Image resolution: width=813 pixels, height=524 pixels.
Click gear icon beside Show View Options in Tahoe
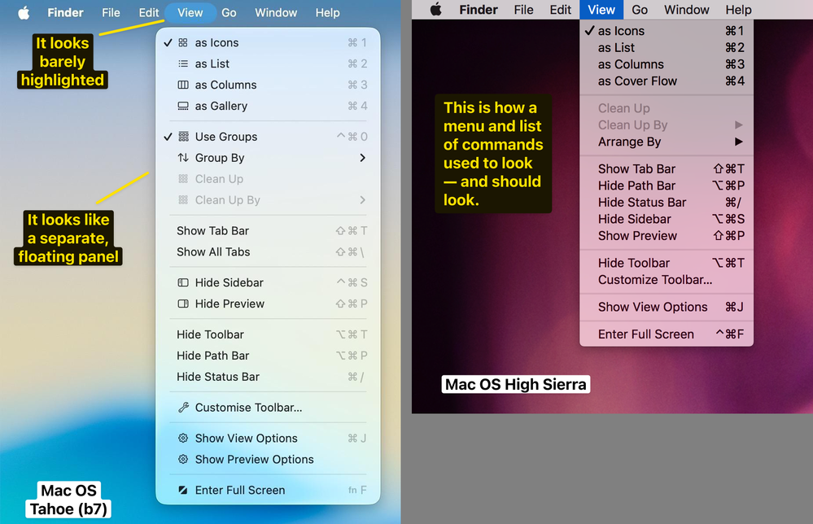click(183, 438)
